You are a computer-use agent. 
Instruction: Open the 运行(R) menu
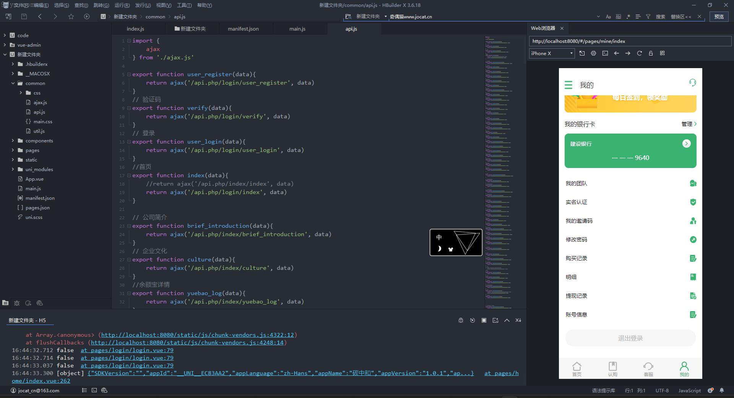pyautogui.click(x=122, y=5)
